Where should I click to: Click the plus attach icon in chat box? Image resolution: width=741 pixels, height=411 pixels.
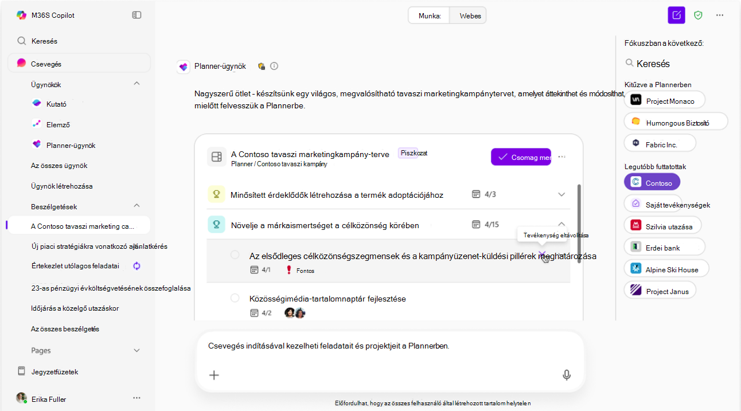[214, 375]
